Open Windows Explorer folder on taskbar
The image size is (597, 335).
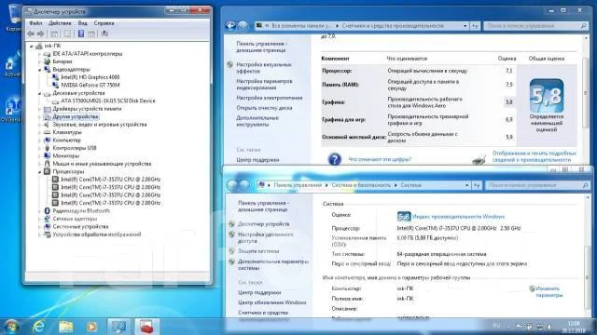[x=65, y=327]
